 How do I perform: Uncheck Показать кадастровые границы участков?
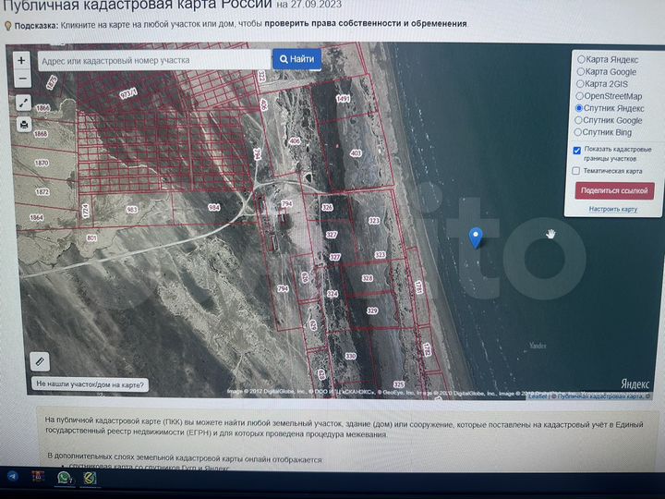click(x=576, y=151)
